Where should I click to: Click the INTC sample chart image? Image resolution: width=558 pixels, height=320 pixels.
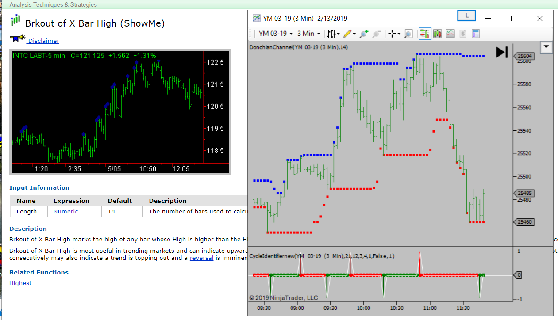(x=120, y=112)
